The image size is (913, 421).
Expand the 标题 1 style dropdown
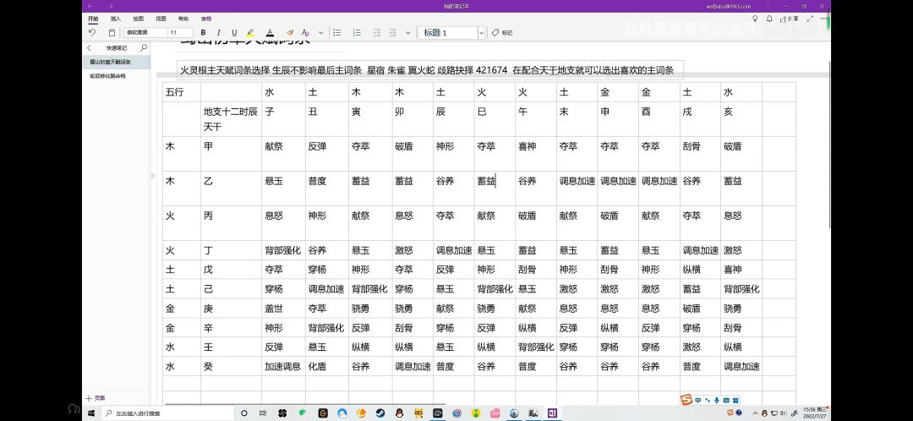[481, 33]
